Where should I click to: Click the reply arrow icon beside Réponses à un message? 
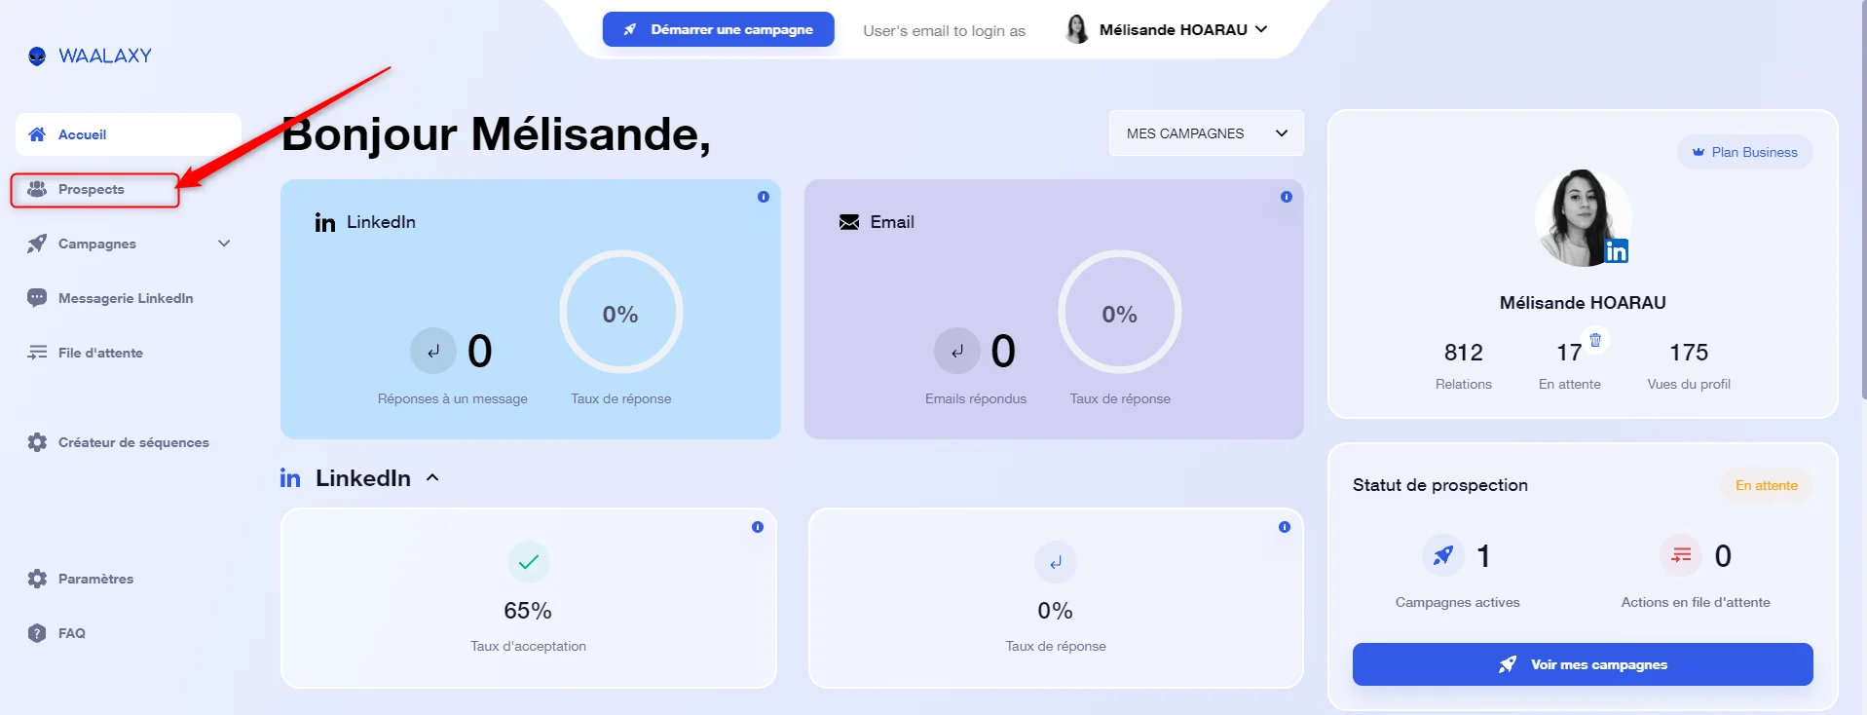[433, 351]
